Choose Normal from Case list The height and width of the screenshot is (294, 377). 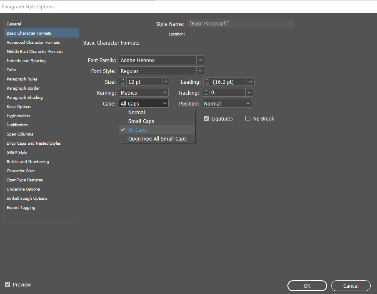[x=157, y=112]
